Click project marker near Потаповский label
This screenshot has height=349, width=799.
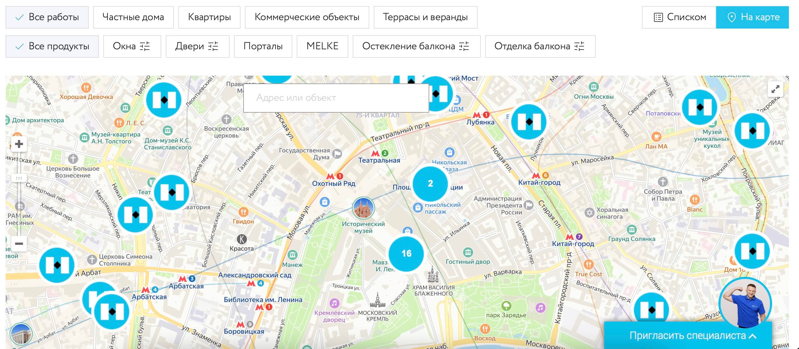700,107
